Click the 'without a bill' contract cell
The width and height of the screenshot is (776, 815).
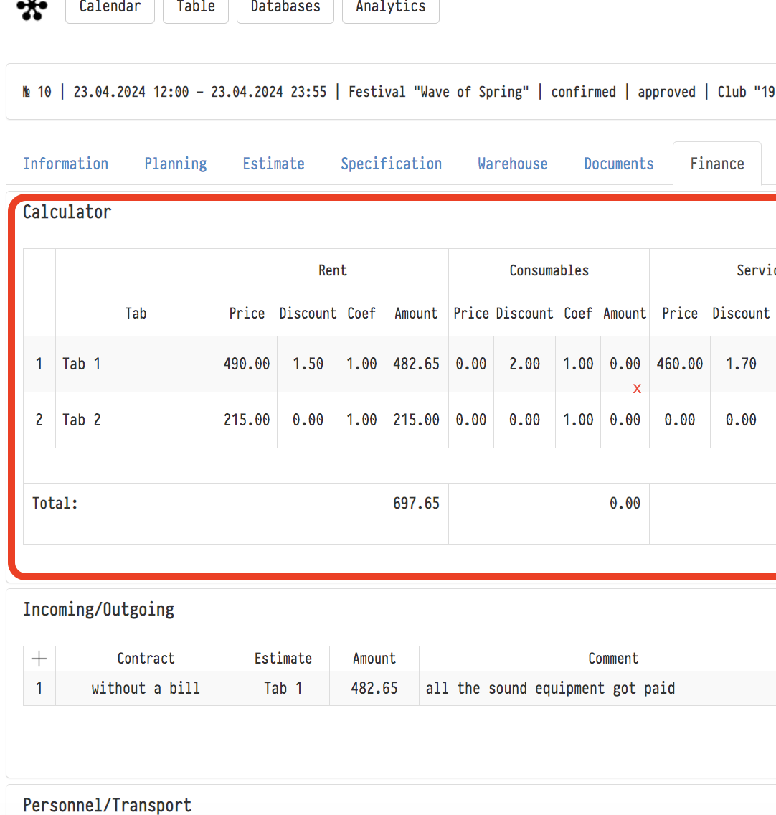tap(146, 688)
